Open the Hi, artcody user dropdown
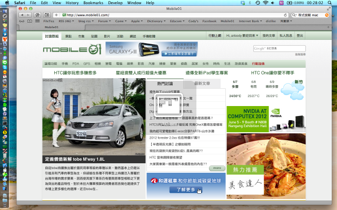Screen dimensions: 337x210 pos(242,36)
